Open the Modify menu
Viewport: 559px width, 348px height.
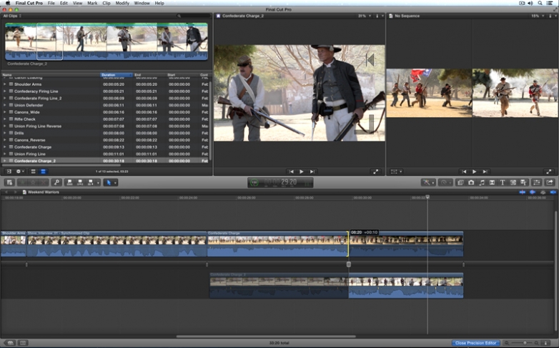pyautogui.click(x=122, y=3)
